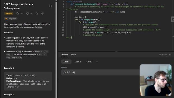Add a new test case with plus icon

[97, 62]
